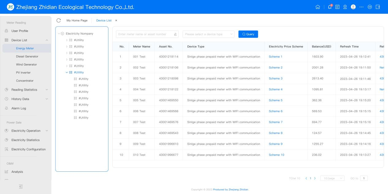
Task: Open the device type dropdown
Action: (208, 34)
